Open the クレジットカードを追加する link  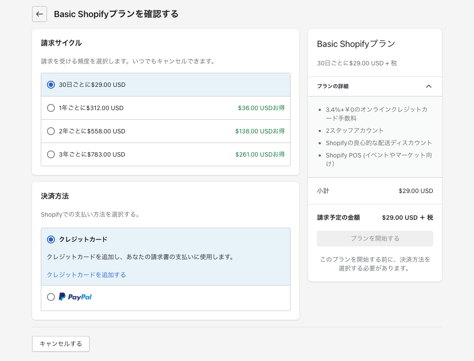point(86,275)
